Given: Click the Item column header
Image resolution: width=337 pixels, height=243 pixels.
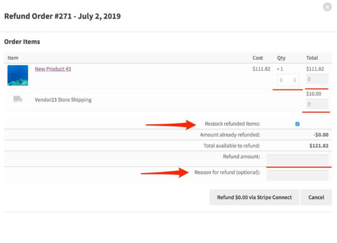Looking at the screenshot, I should click(13, 58).
